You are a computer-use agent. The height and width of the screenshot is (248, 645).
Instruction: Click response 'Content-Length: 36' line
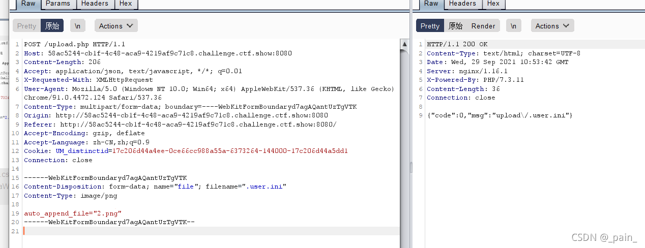coord(463,89)
